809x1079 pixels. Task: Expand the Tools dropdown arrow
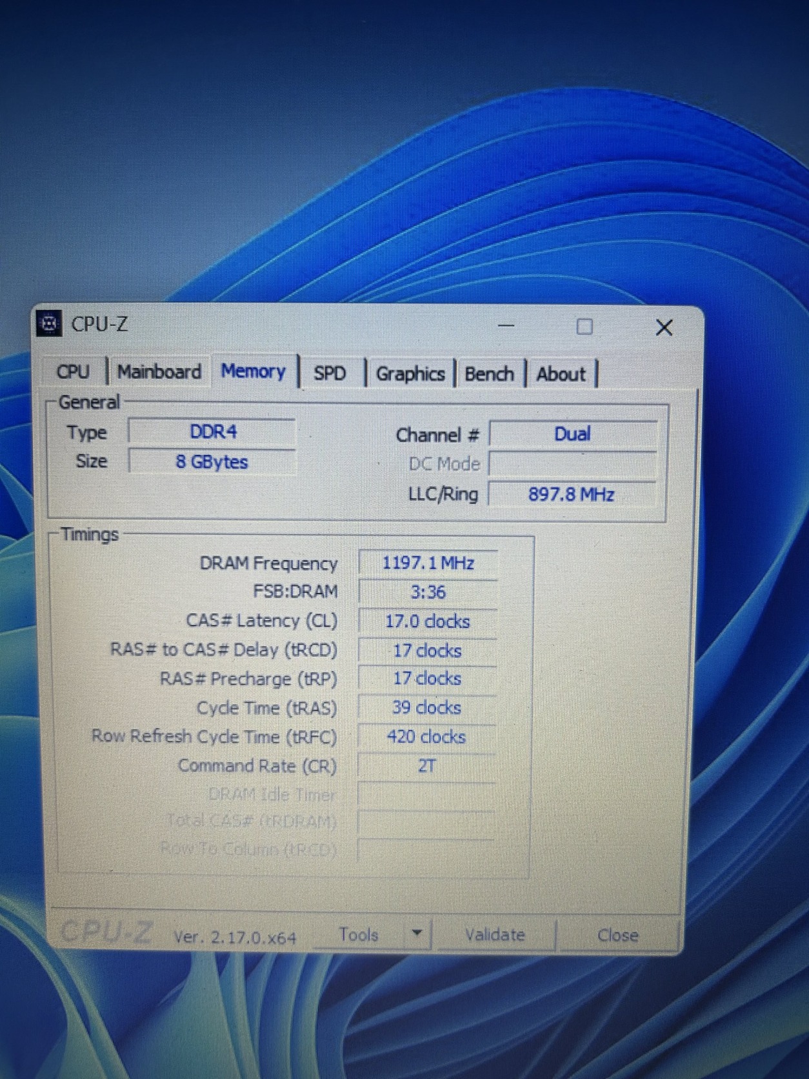pyautogui.click(x=417, y=933)
